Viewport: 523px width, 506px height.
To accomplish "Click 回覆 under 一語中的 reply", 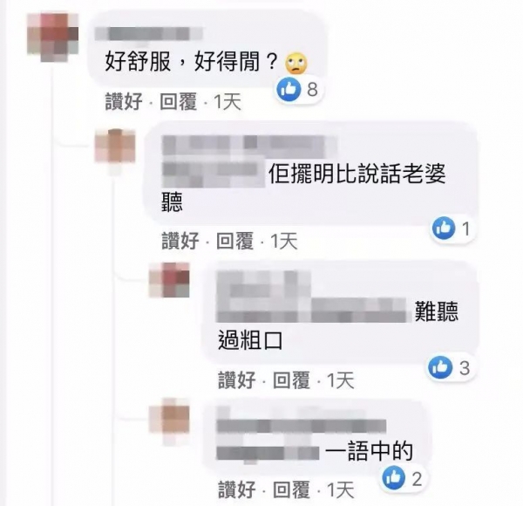I will (x=291, y=489).
